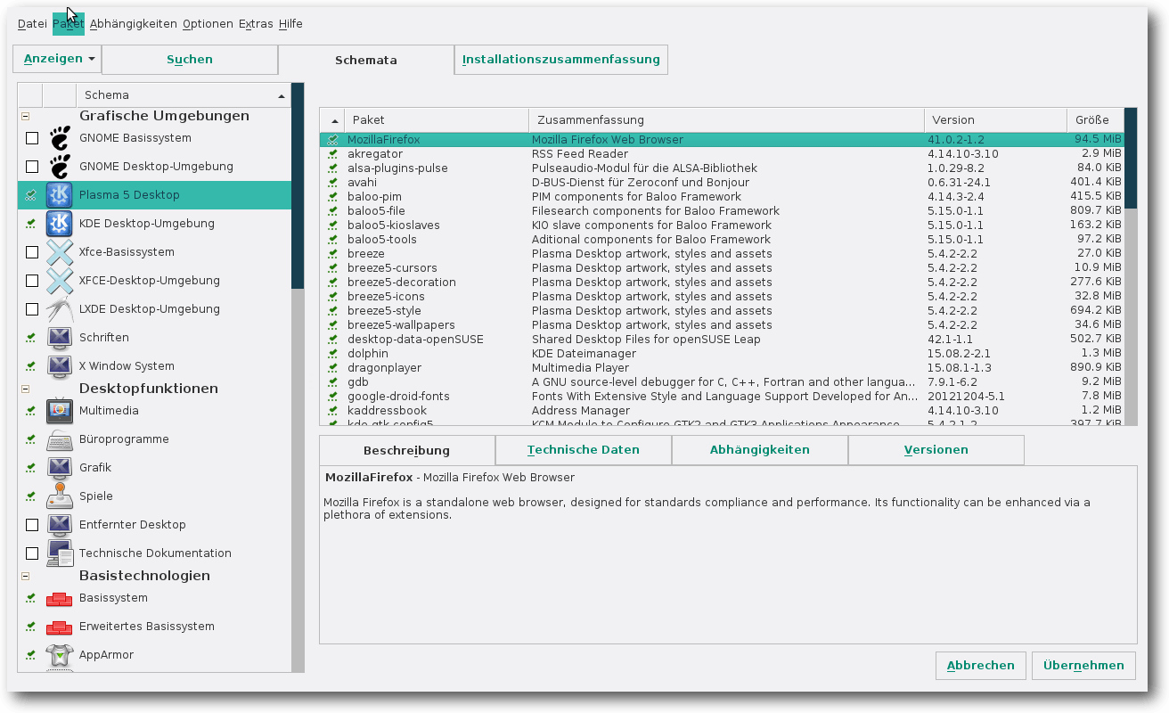Click the Schriften monitor icon

point(60,338)
